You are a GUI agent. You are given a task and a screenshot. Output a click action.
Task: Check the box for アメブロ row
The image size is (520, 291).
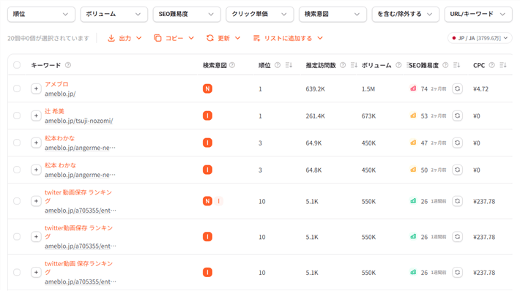click(x=17, y=88)
